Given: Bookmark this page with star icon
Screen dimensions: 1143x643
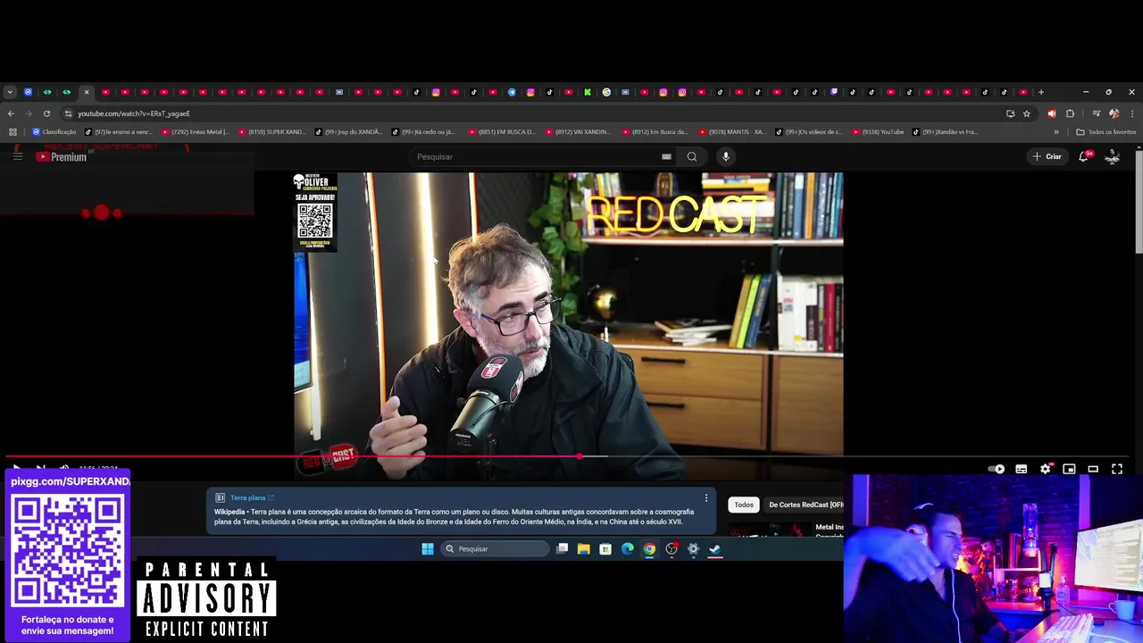Looking at the screenshot, I should (x=1027, y=113).
